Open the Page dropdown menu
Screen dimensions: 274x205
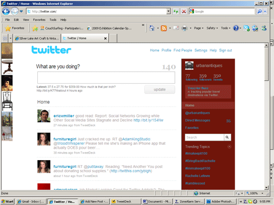point(198,28)
